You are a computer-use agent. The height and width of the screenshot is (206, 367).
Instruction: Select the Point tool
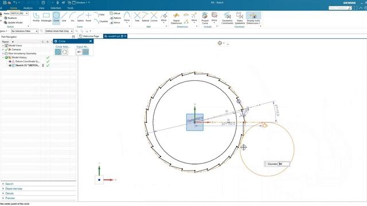tap(88, 17)
